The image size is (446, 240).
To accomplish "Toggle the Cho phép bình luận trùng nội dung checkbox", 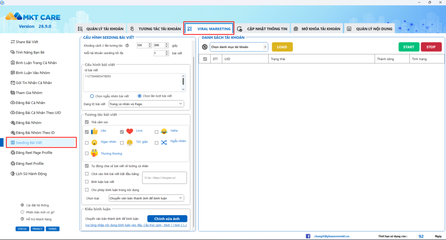I will pos(87,190).
